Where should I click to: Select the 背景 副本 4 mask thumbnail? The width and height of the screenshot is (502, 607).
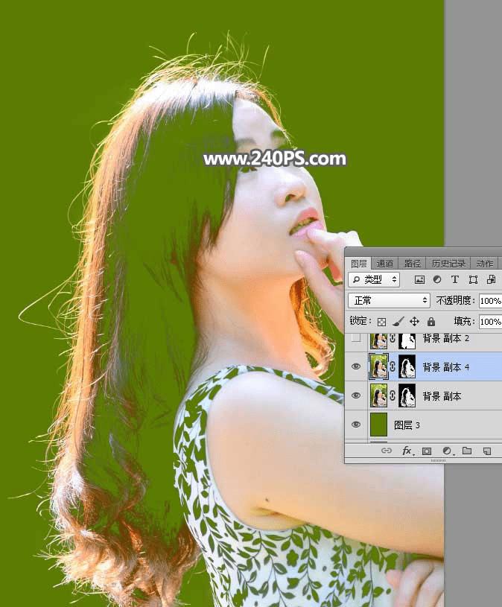(407, 366)
